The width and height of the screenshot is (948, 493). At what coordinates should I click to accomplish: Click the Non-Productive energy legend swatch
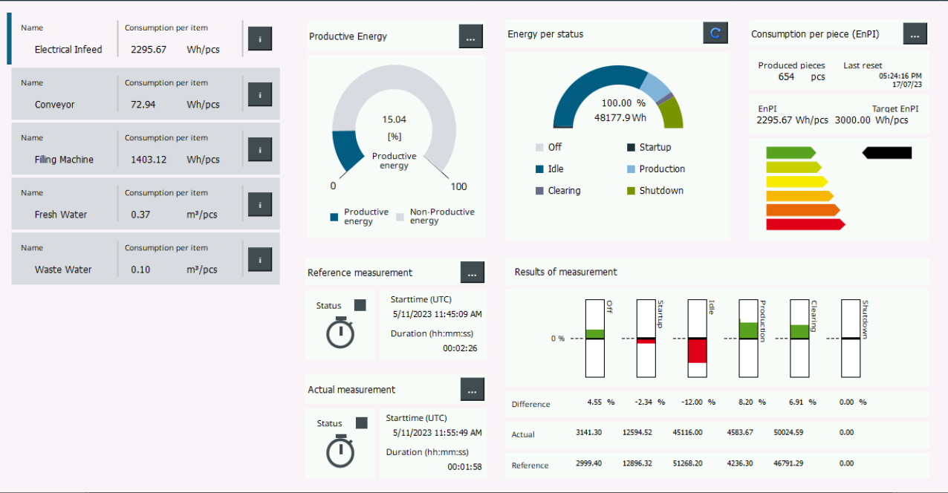(400, 218)
